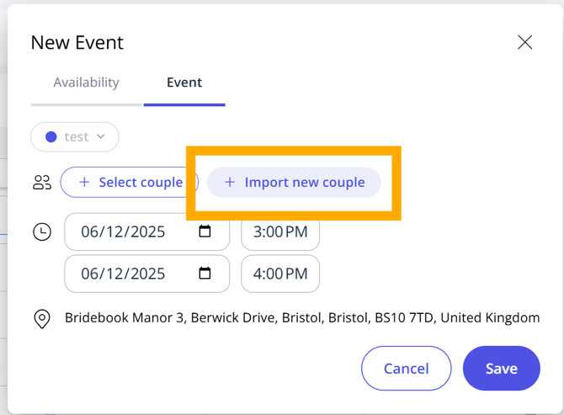564x415 pixels.
Task: Save the new event
Action: (x=501, y=368)
